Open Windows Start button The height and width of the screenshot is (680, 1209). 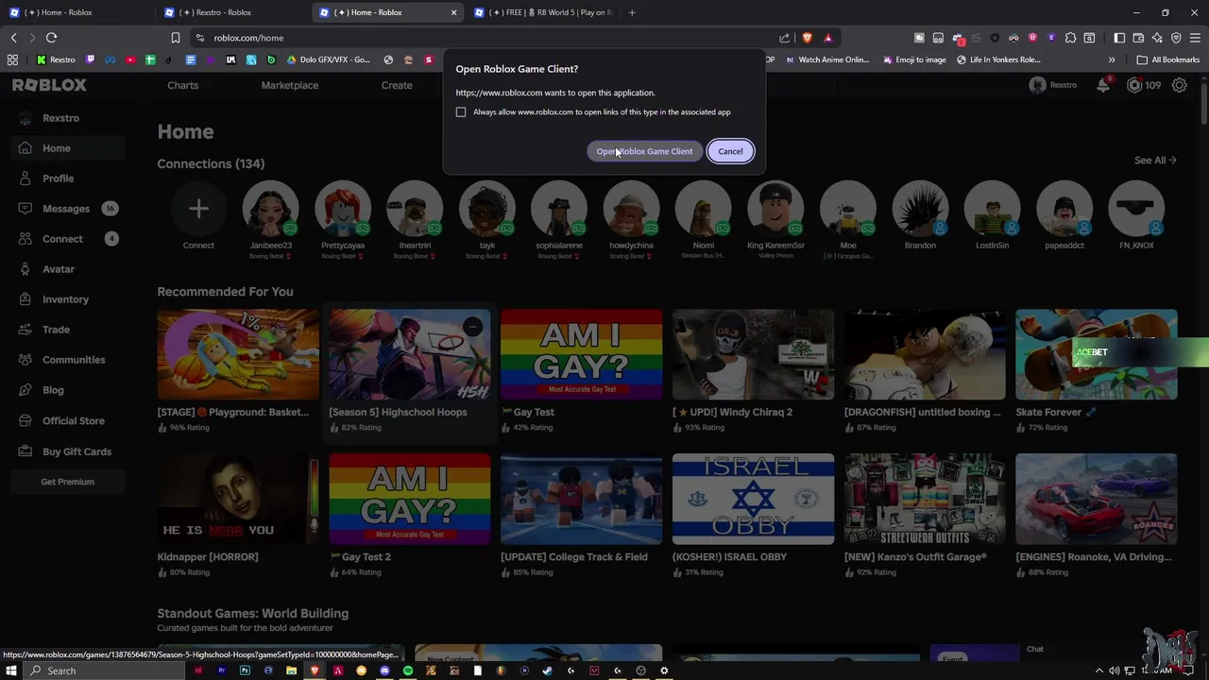pyautogui.click(x=11, y=671)
